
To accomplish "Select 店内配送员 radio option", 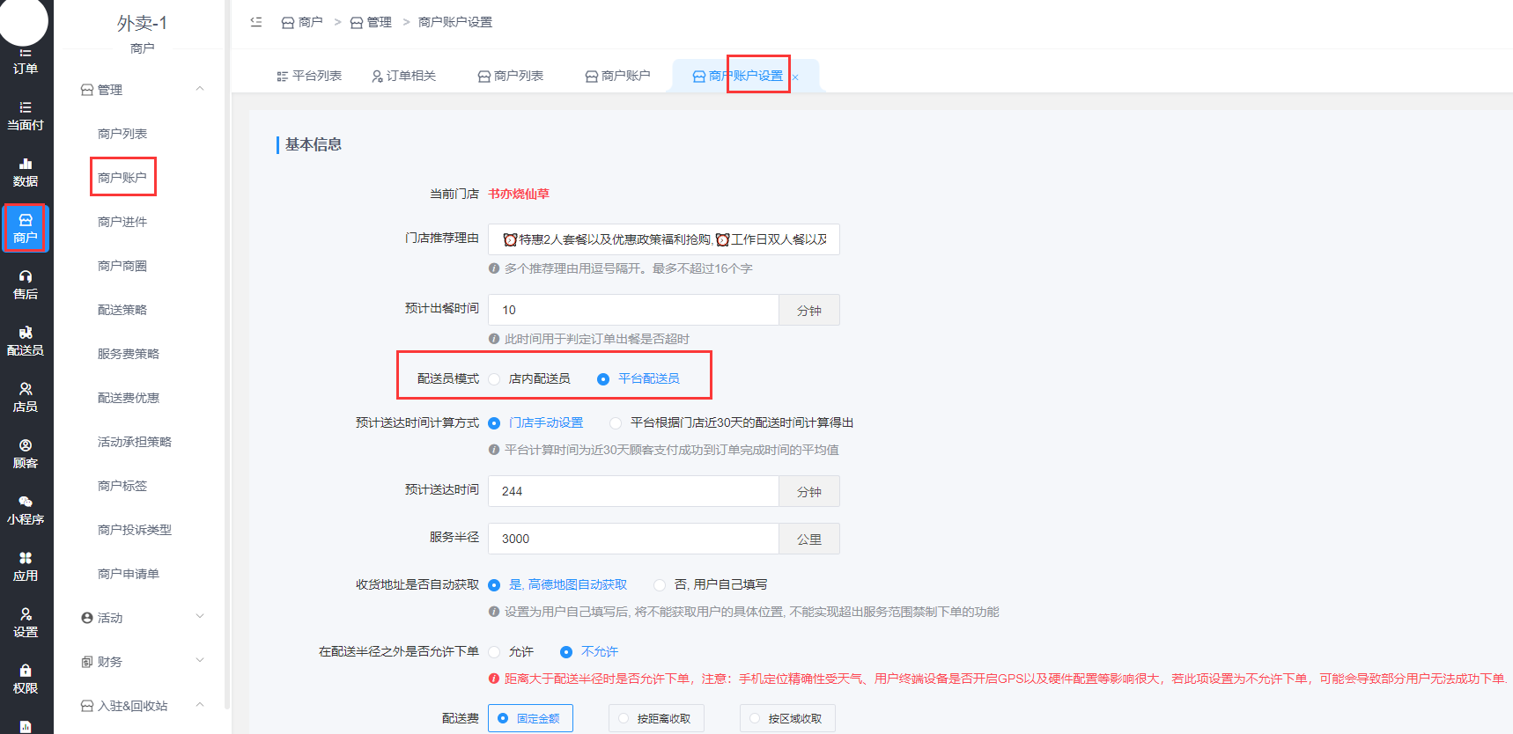I will pyautogui.click(x=531, y=378).
